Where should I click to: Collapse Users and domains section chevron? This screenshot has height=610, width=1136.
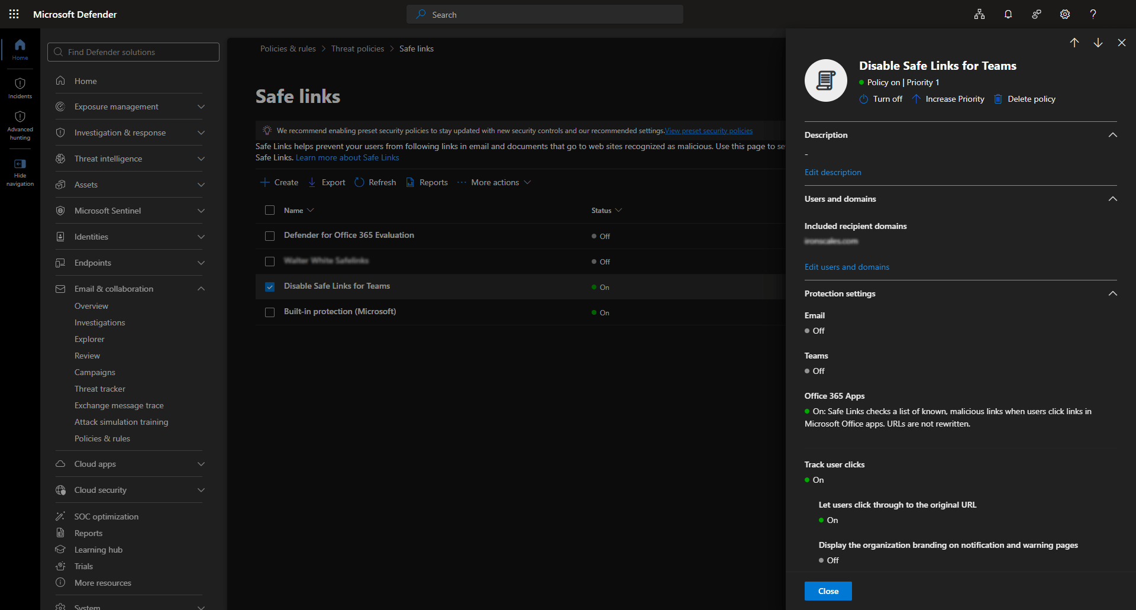coord(1112,199)
